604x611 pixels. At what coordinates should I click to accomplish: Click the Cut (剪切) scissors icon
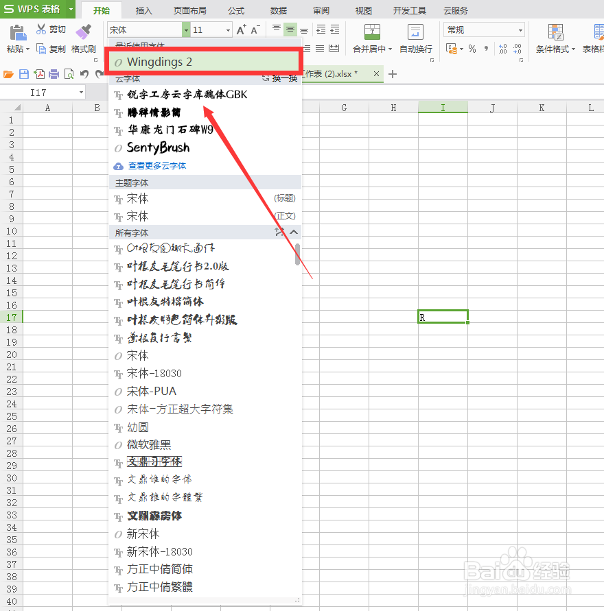(41, 29)
